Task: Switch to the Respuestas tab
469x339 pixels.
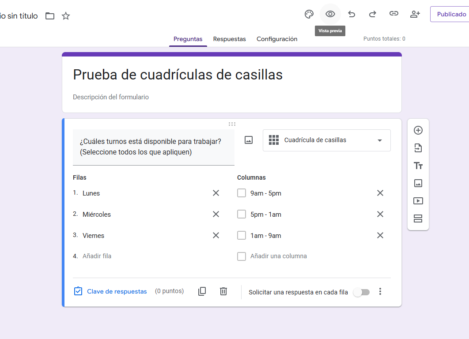Action: 229,39
